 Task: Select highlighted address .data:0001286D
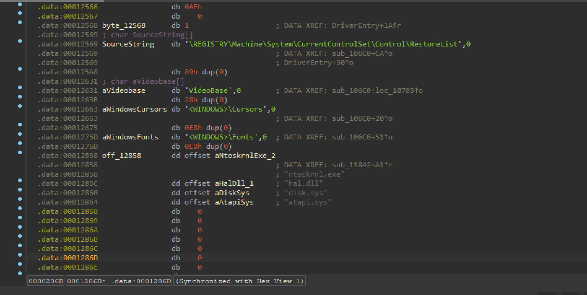pos(67,258)
